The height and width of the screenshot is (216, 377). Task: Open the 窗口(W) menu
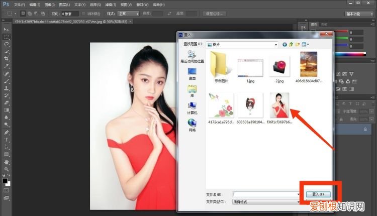coord(142,5)
